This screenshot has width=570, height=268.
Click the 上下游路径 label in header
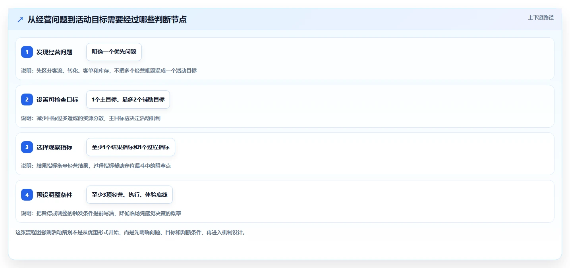point(541,17)
